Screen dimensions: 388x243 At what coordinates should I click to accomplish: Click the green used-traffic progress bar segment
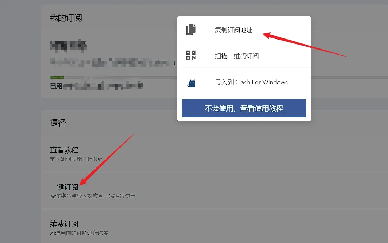[57, 77]
